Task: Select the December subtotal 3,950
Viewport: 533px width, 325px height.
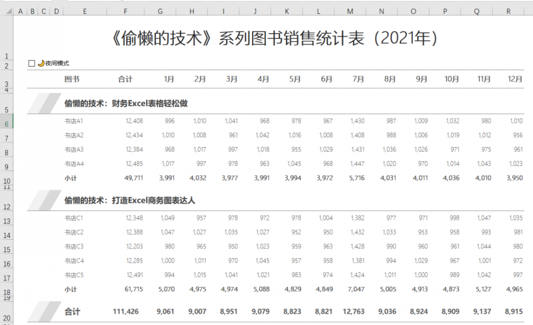Action: [515, 178]
